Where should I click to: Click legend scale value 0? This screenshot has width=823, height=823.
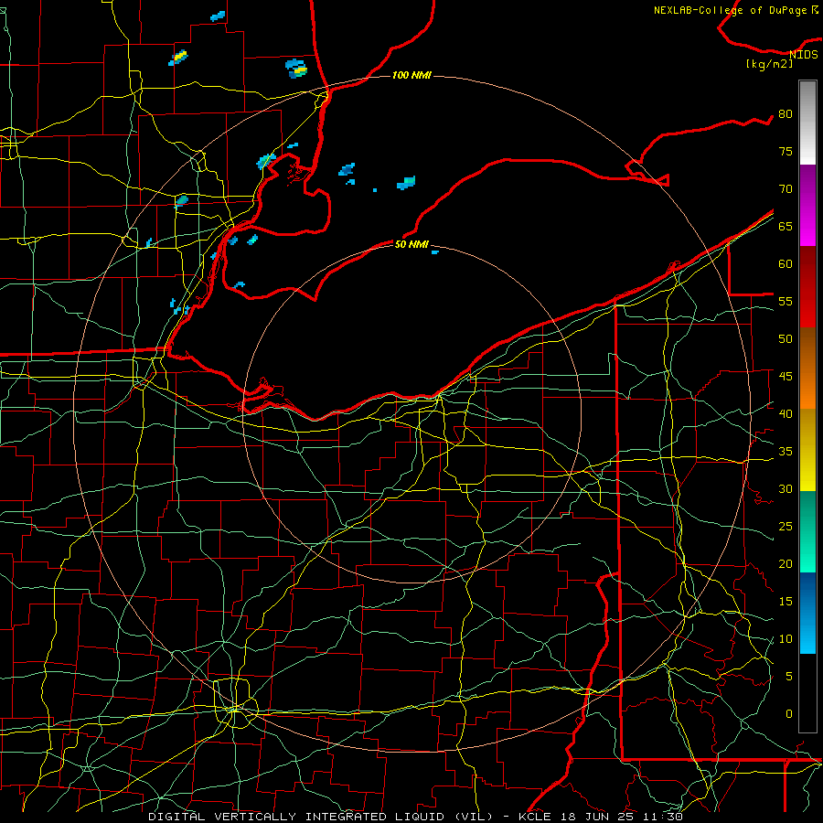789,714
